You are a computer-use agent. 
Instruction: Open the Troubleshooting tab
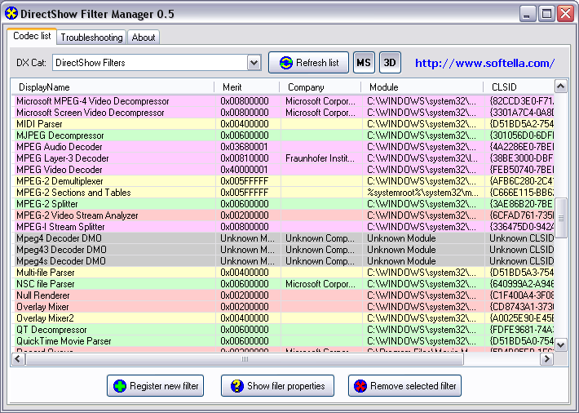point(91,38)
